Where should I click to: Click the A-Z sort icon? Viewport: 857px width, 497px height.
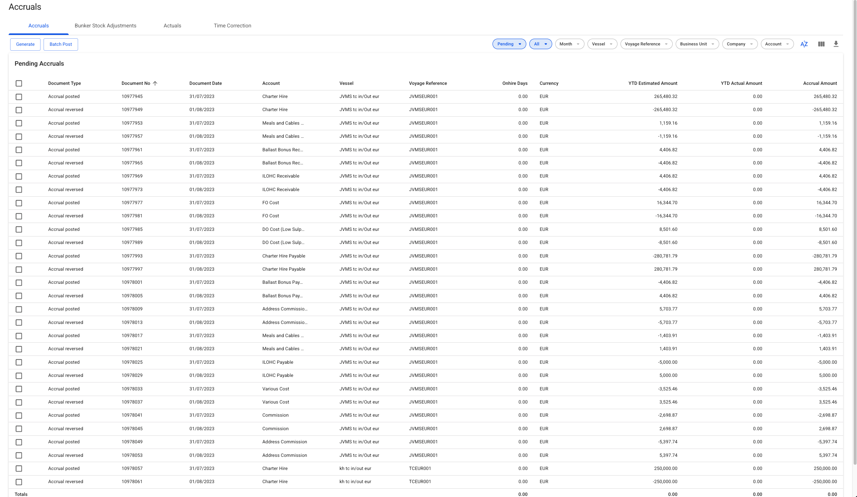(x=804, y=44)
